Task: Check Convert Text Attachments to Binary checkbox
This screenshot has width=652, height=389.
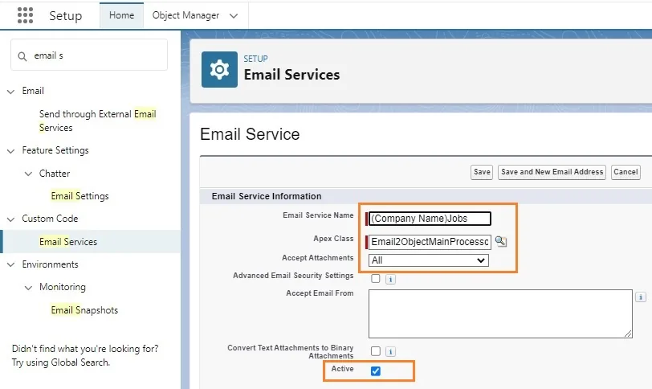Action: pos(376,351)
